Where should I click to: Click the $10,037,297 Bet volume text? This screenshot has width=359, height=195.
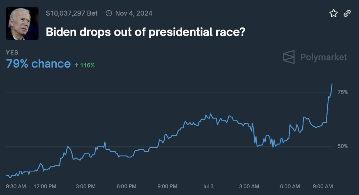pos(72,13)
